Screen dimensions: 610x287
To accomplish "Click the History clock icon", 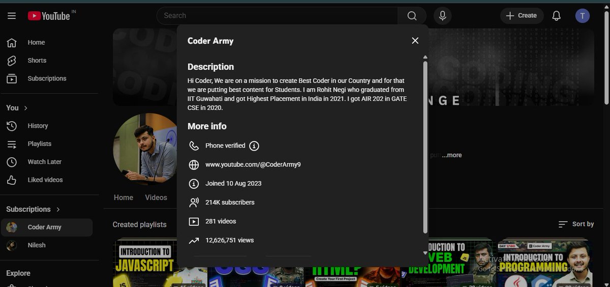I will coord(12,126).
